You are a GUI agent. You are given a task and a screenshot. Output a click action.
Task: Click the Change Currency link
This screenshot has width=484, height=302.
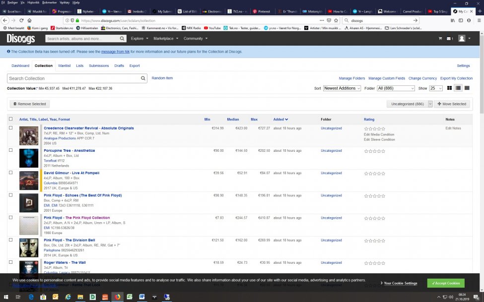pos(422,78)
